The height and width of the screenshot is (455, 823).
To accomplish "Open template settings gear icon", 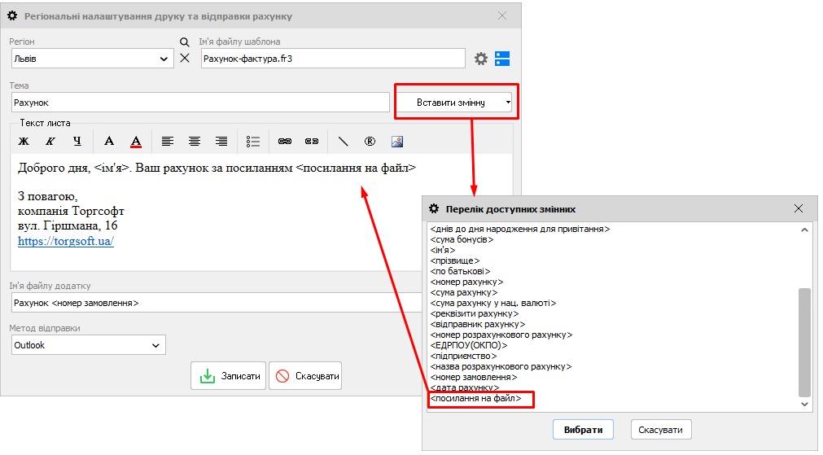I will tap(481, 59).
